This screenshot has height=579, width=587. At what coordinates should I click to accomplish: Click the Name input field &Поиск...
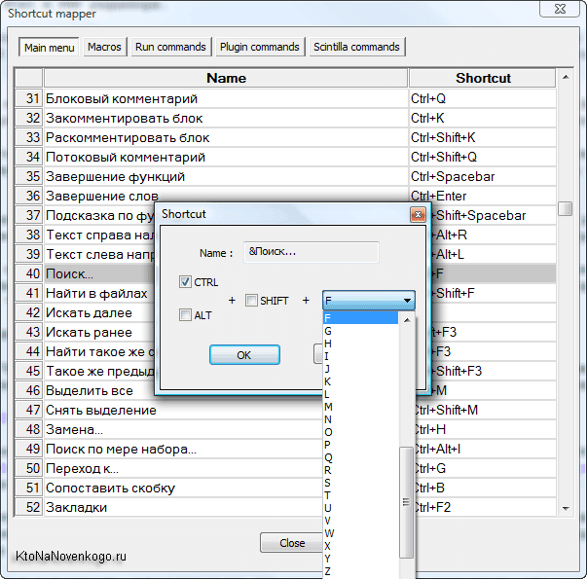(x=312, y=252)
